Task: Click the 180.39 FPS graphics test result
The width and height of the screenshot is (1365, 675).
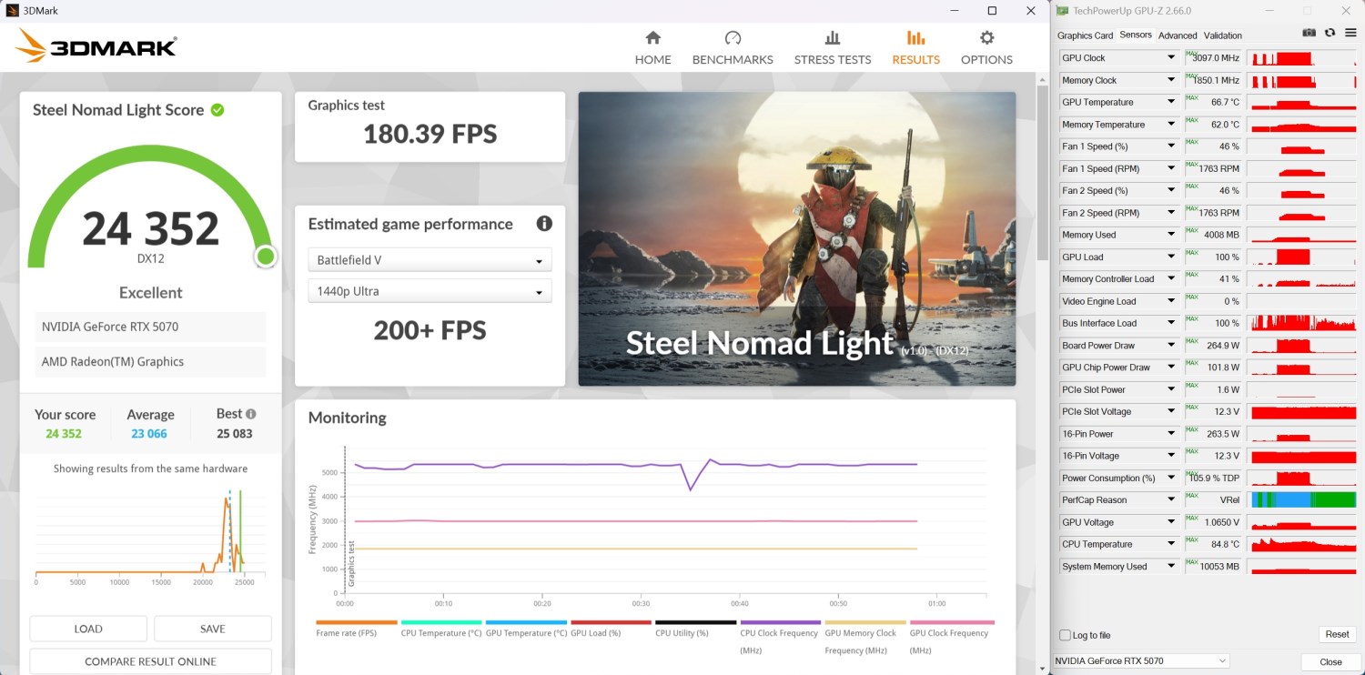Action: (430, 135)
